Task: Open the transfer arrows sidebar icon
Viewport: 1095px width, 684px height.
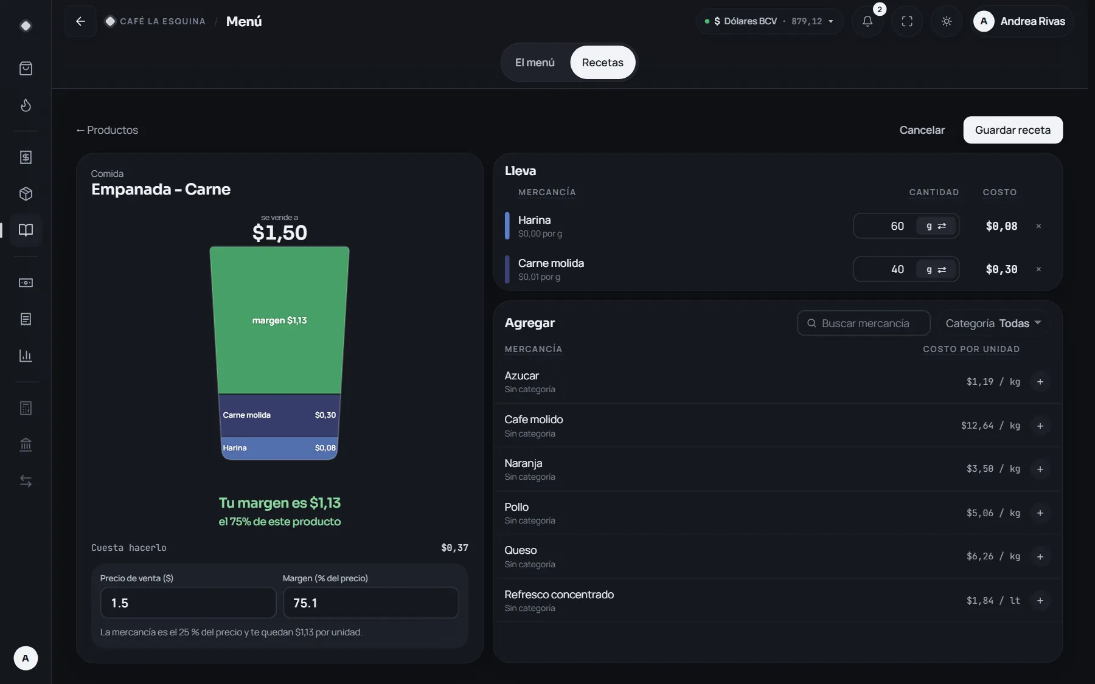Action: pos(26,481)
